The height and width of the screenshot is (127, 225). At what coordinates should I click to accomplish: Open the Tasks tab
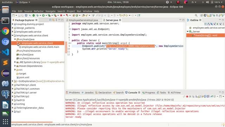pyautogui.click(x=161, y=92)
